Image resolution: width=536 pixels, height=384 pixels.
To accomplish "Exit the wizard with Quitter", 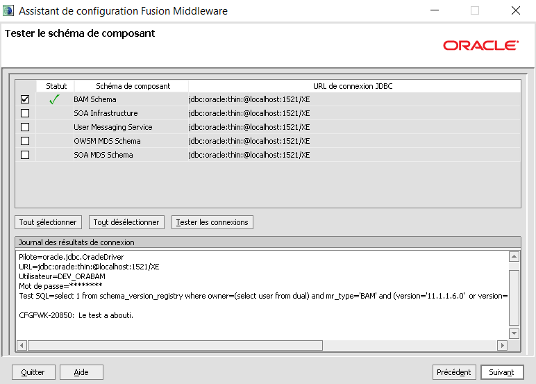I will pos(33,372).
